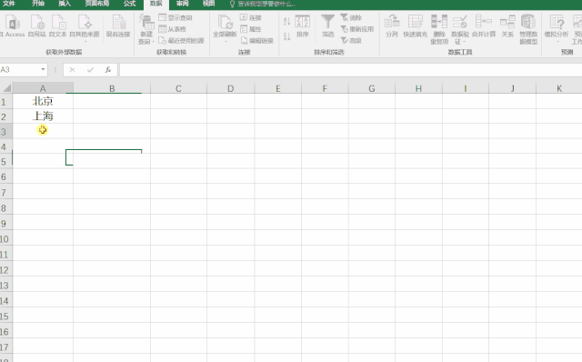The width and height of the screenshot is (582, 362).
Task: Click the Tell Me search box
Action: tap(263, 4)
